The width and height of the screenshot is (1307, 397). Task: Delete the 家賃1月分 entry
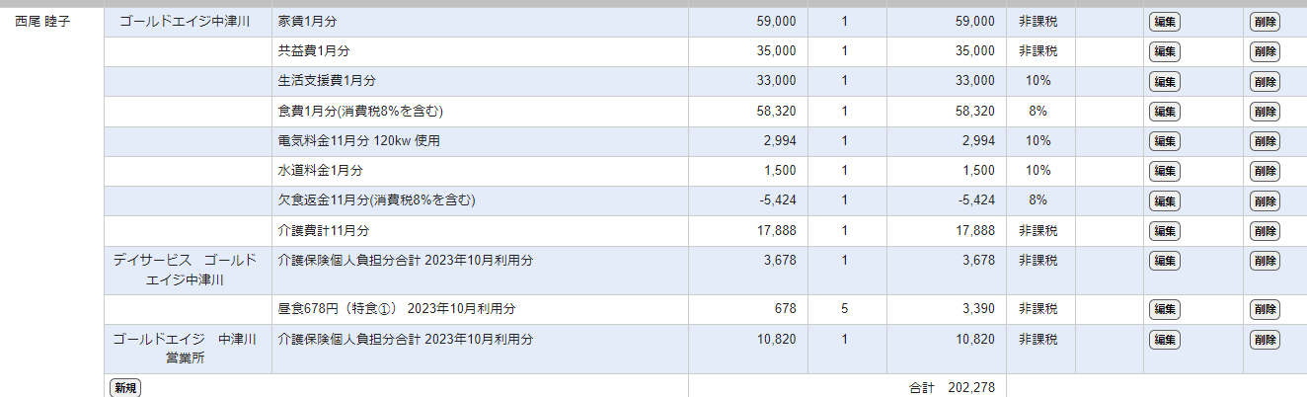click(1265, 22)
